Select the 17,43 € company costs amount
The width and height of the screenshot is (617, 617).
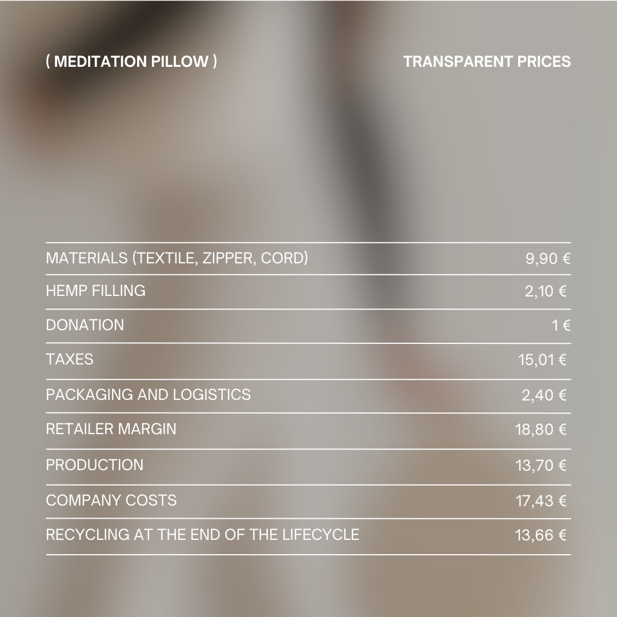click(541, 501)
